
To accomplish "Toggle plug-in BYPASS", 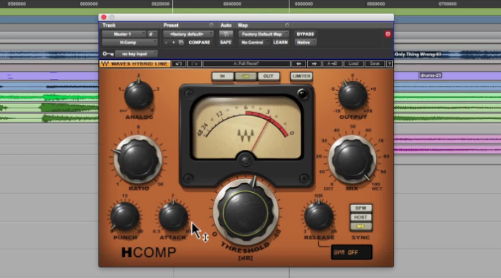I will coord(305,34).
